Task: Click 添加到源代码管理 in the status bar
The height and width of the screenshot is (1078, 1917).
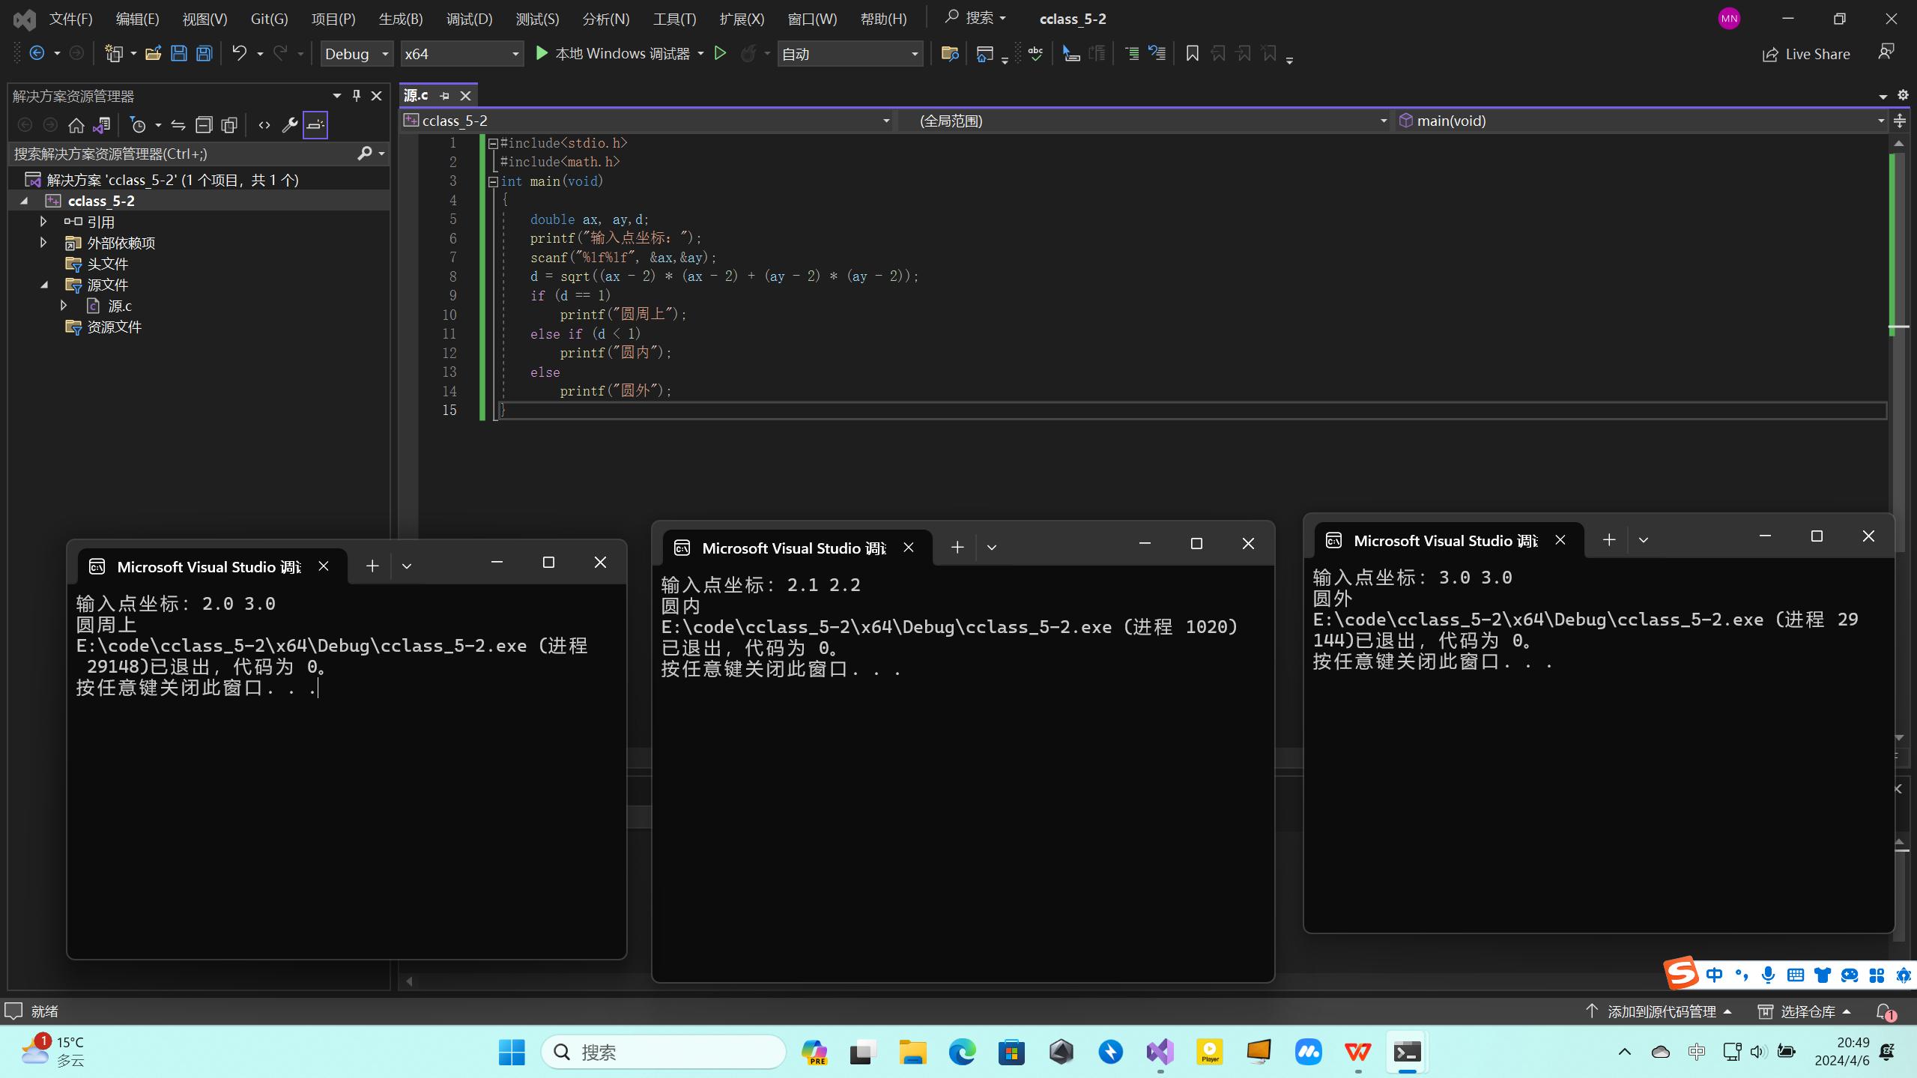Action: pyautogui.click(x=1658, y=1012)
